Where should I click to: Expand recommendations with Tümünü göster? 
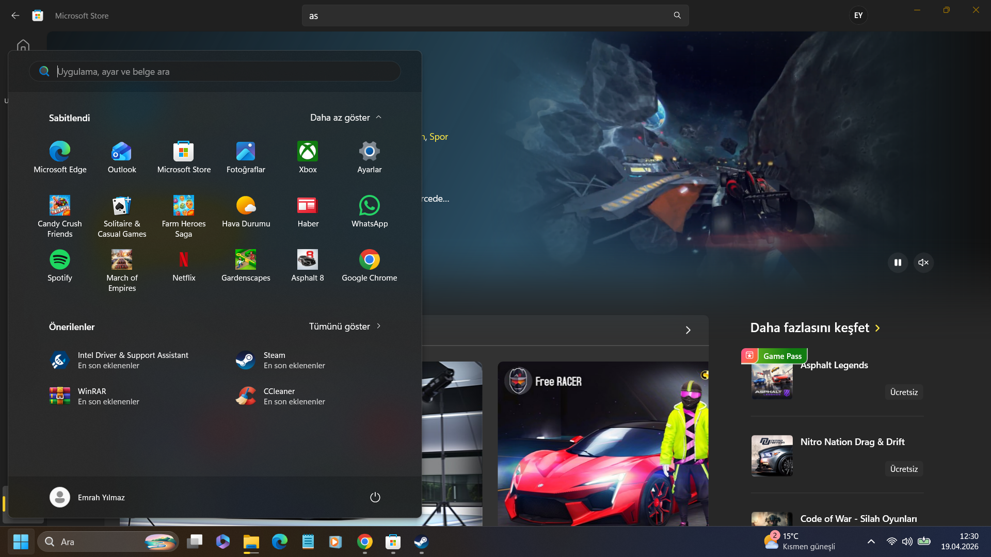(x=345, y=326)
